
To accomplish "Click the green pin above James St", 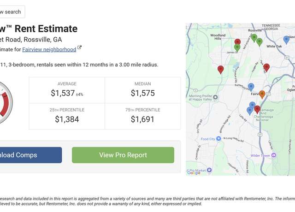I will pyautogui.click(x=237, y=48).
